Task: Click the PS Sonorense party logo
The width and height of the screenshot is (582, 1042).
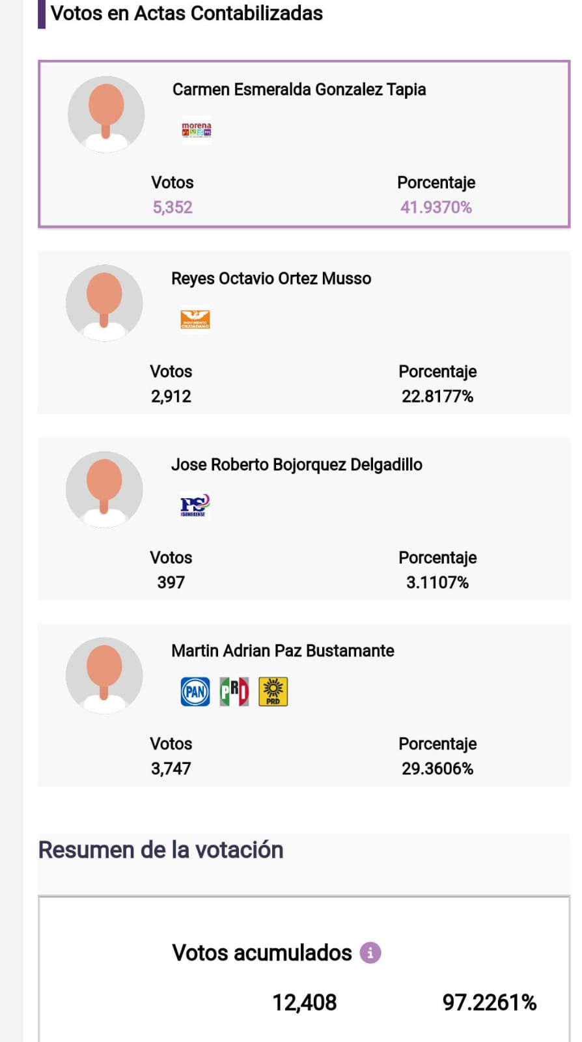Action: 195,505
